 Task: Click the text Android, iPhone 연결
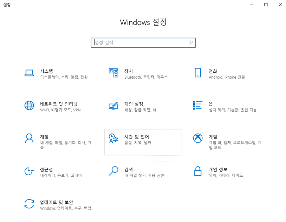tap(227, 77)
